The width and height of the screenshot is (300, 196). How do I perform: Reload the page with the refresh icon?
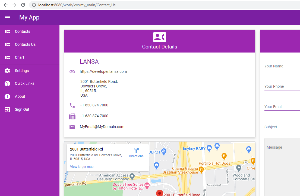(x=23, y=5)
